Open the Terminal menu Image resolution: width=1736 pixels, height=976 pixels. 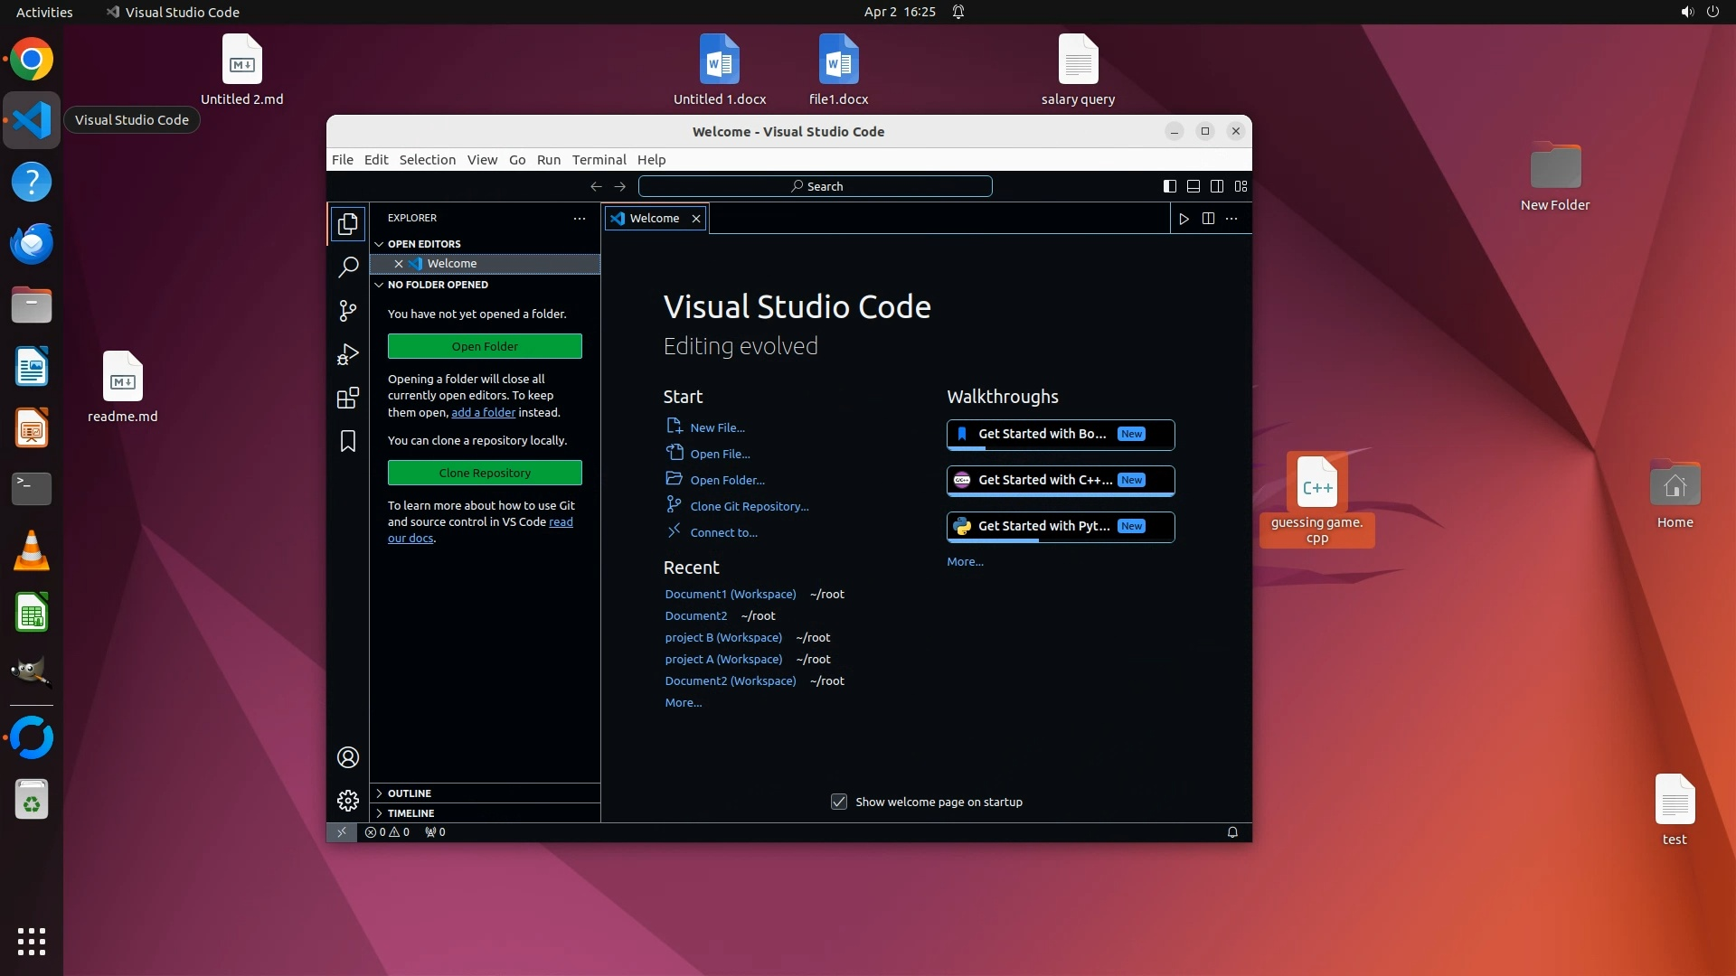[x=599, y=160]
